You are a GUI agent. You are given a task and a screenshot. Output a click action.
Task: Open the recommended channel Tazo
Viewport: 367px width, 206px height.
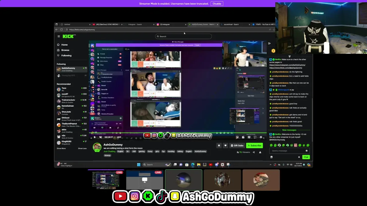[72, 89]
